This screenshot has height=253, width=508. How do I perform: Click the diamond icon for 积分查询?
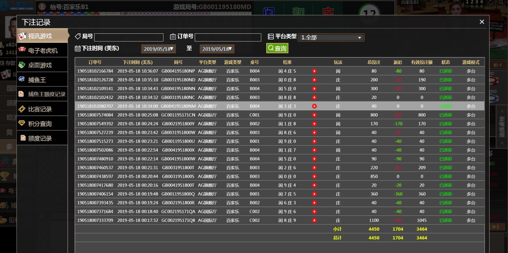click(x=22, y=123)
